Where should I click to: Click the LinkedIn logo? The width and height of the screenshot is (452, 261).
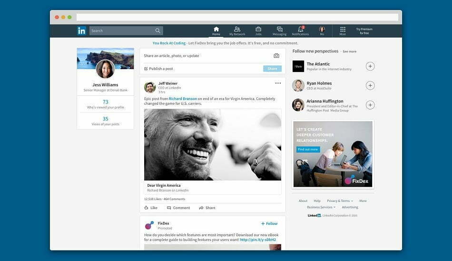pyautogui.click(x=81, y=30)
